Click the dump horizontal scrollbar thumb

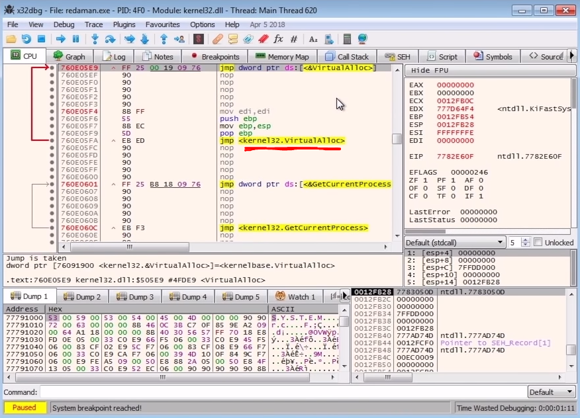tap(163, 377)
